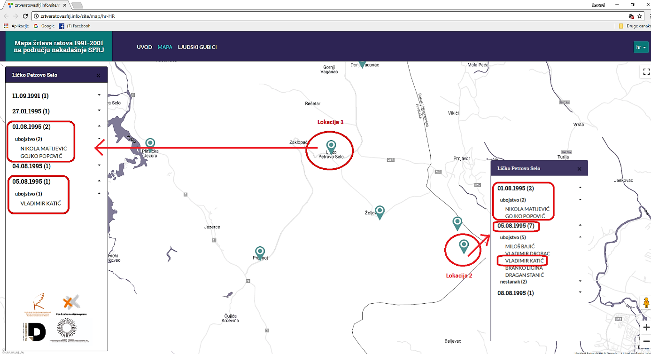Click the Željava map marker
Screen dimensions: 651x354
click(380, 212)
